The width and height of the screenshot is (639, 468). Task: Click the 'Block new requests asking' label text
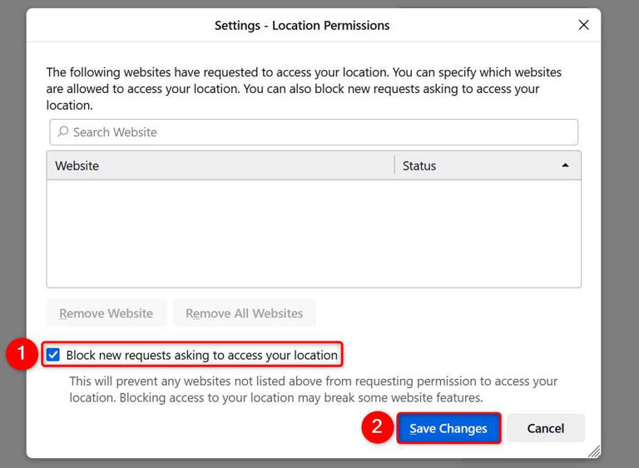[201, 355]
